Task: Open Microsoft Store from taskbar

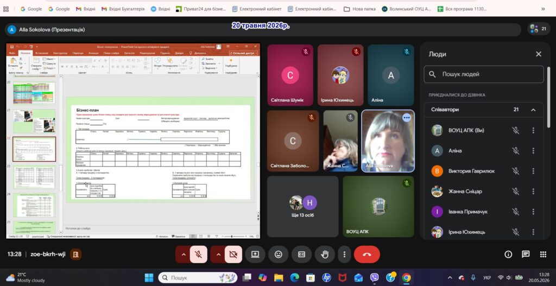Action: 311,277
